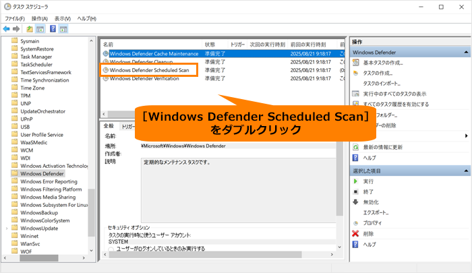
Task: Click the task icon of Windows Defender Verification
Action: coord(106,79)
